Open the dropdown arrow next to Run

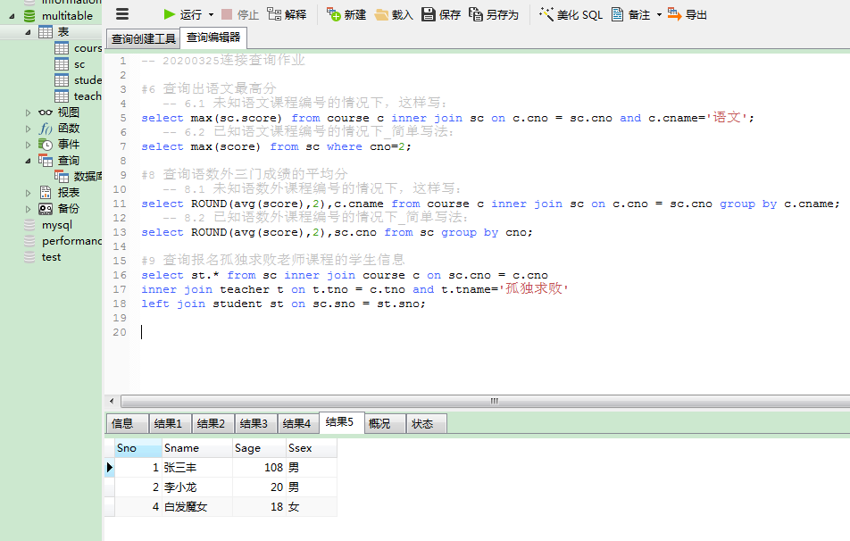[211, 15]
